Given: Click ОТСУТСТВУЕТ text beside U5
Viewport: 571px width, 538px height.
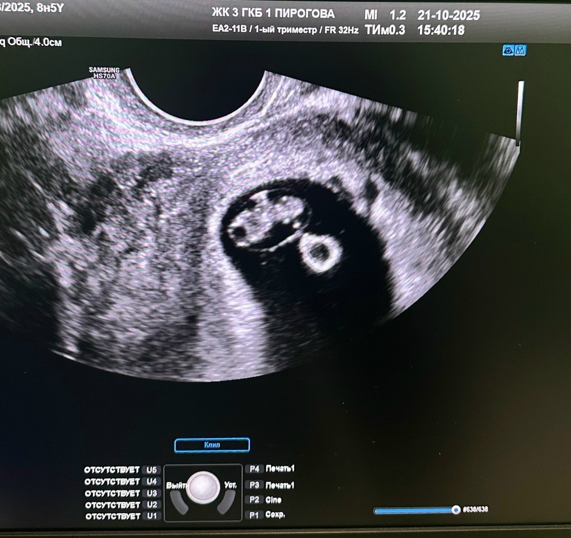Looking at the screenshot, I should coord(112,470).
